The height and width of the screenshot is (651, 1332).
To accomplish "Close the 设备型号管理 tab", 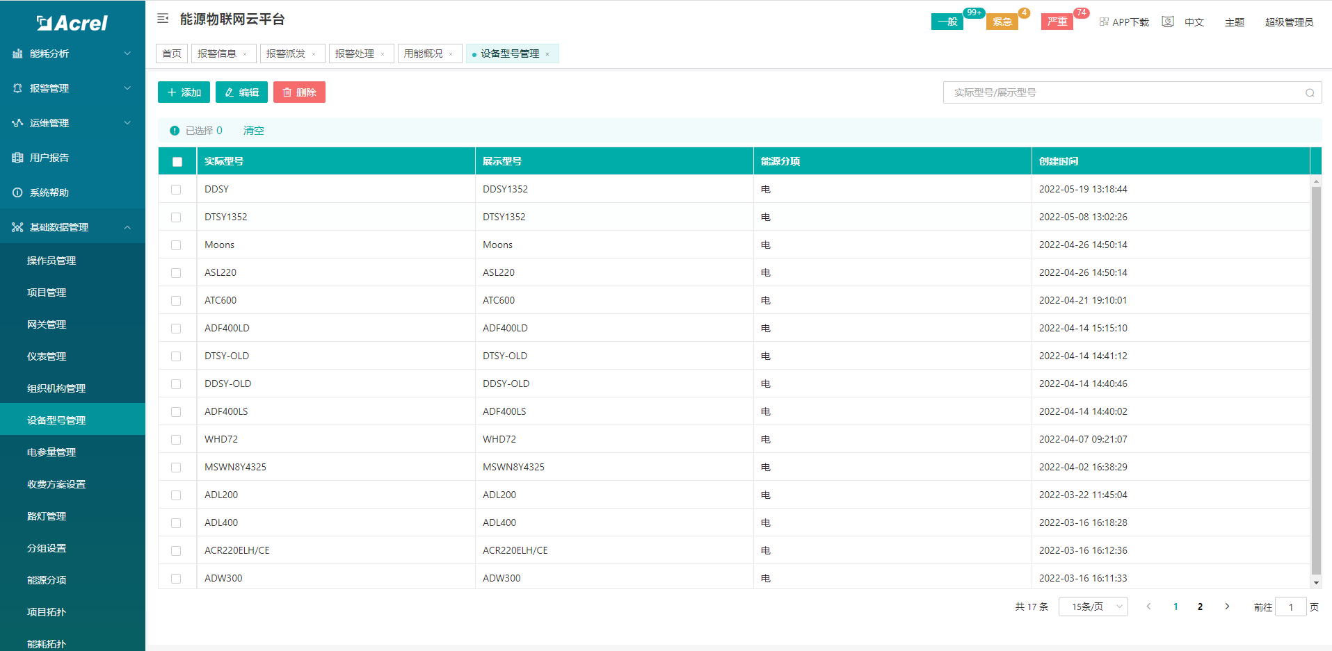I will [547, 54].
